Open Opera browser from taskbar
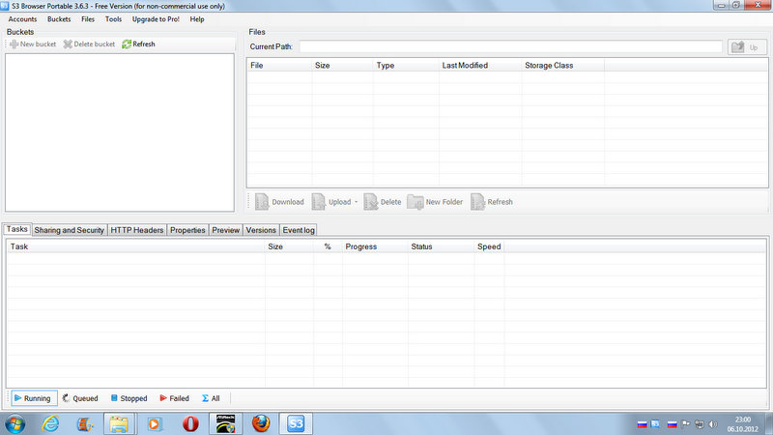Screen dimensions: 773x435 (x=190, y=423)
